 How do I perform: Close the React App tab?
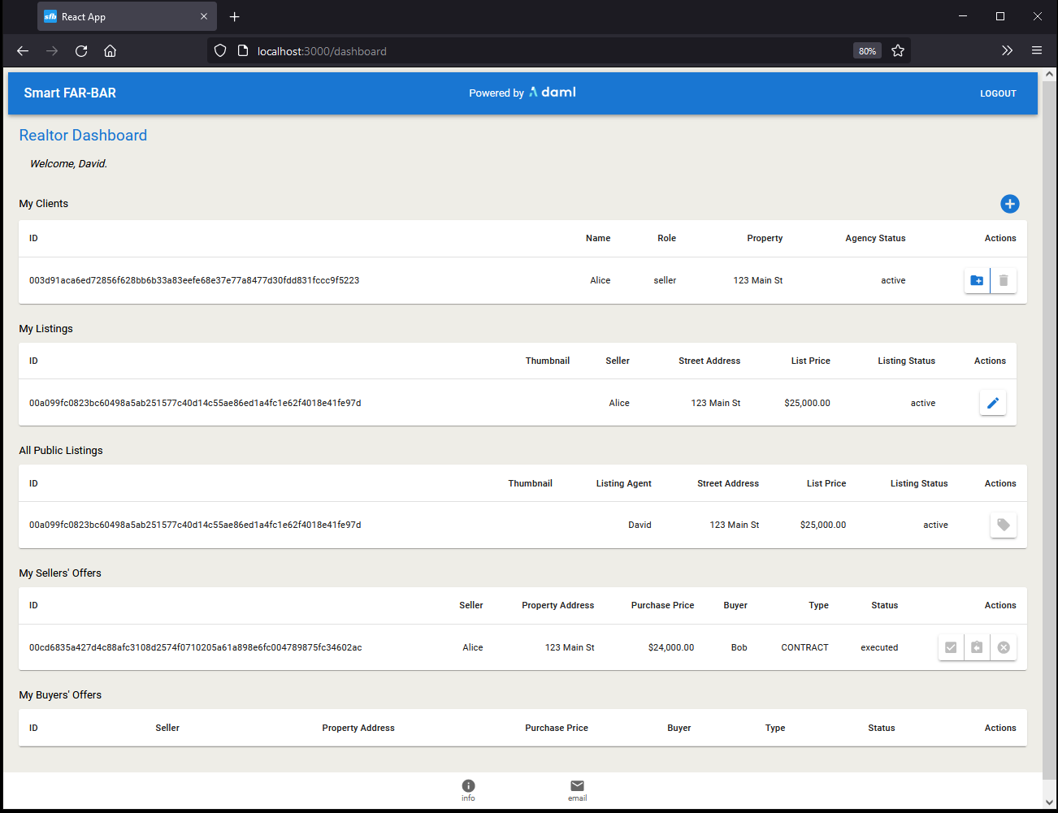click(x=204, y=16)
